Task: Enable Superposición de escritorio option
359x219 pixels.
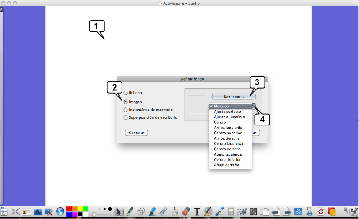Action: [126, 118]
